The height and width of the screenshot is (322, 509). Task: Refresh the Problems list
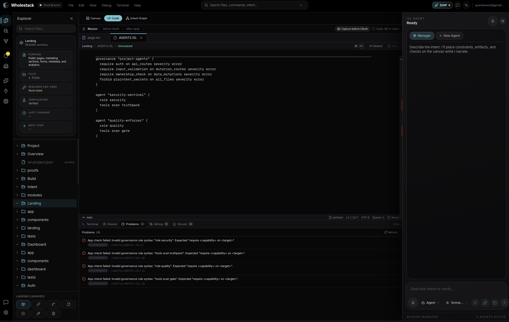point(391,232)
